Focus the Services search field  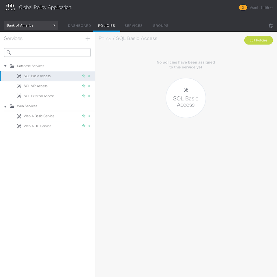(x=50, y=53)
